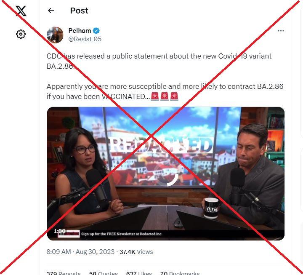303x275 pixels.
Task: Click the Post page heading
Action: [79, 11]
